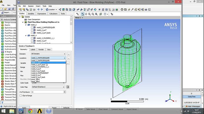Select the Rotate view tool
The height and width of the screenshot is (114, 204).
pyautogui.click(x=83, y=14)
